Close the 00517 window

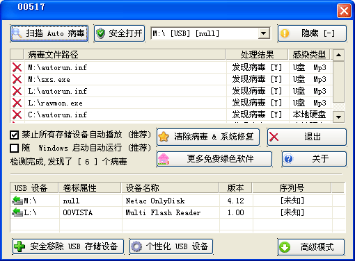[344, 10]
